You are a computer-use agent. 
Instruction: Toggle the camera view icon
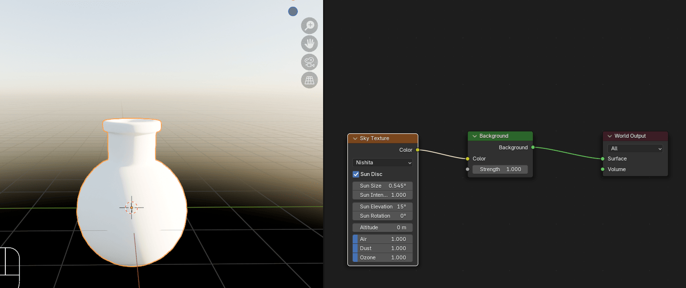click(309, 62)
